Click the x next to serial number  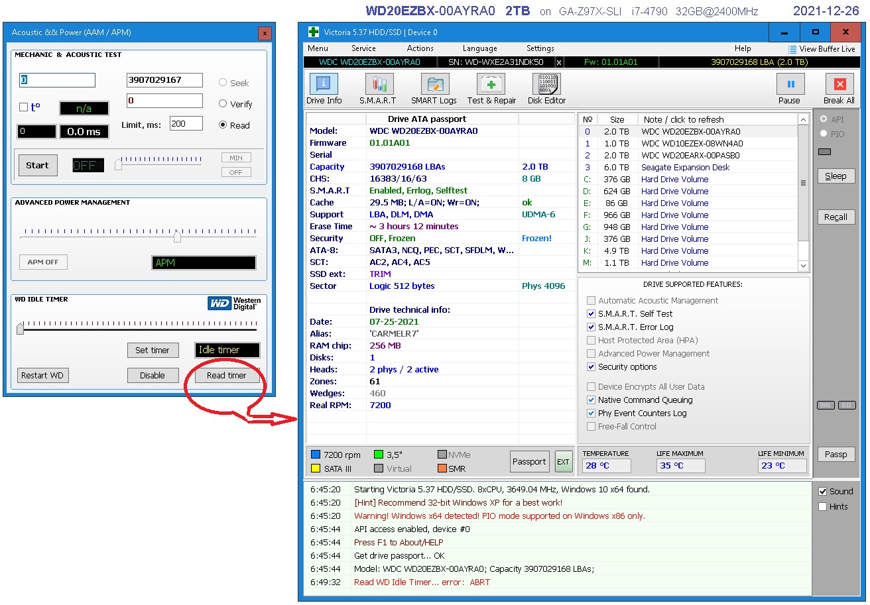pyautogui.click(x=558, y=62)
